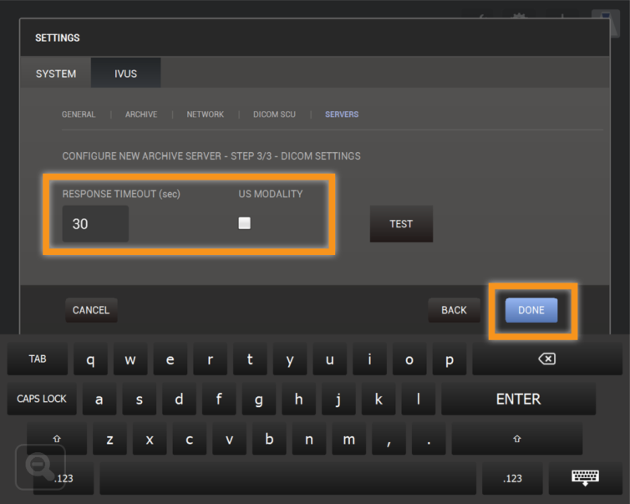Tap the q key
630x504 pixels.
pyautogui.click(x=90, y=359)
